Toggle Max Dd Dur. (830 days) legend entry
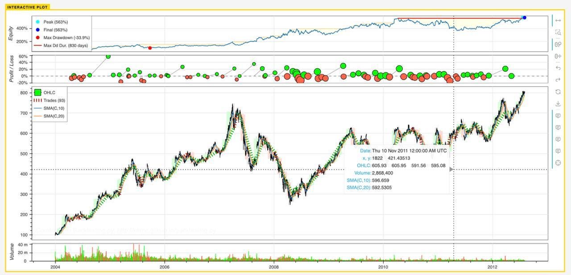571x275 pixels. coord(61,45)
